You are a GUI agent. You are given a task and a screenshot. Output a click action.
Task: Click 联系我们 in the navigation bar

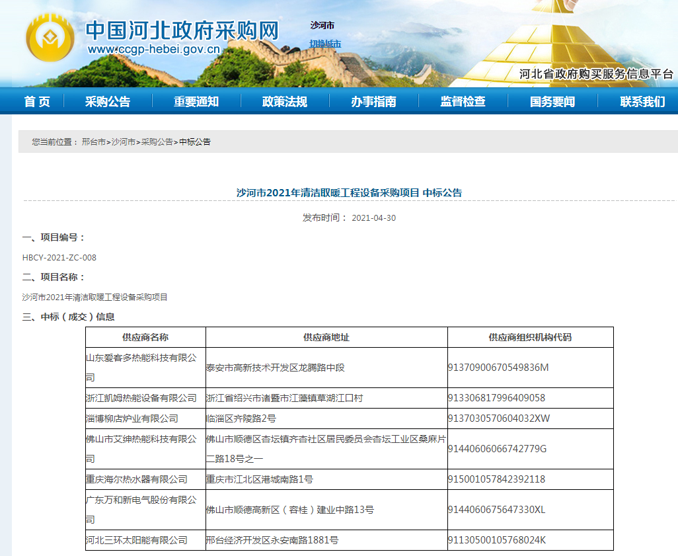[x=642, y=102]
